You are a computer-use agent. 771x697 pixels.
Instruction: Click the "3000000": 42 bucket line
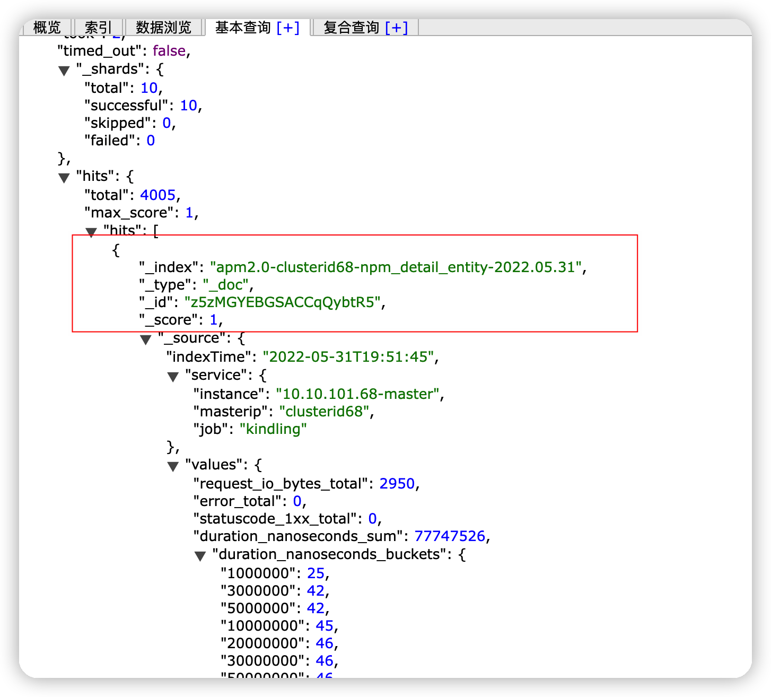tap(275, 591)
